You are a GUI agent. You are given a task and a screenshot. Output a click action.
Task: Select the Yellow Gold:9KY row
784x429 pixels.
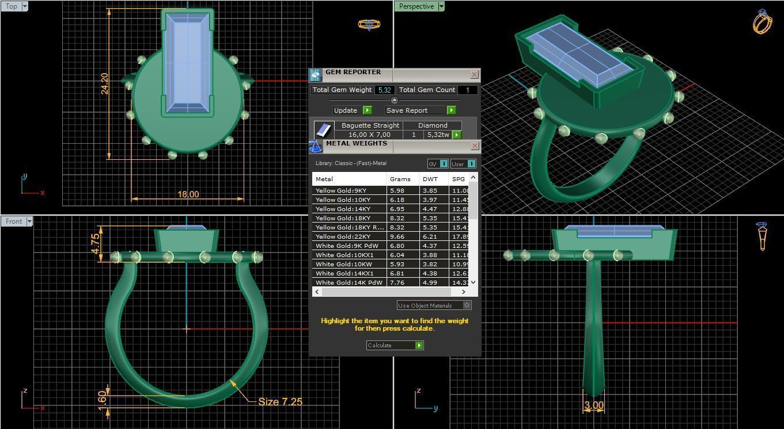[x=391, y=190]
